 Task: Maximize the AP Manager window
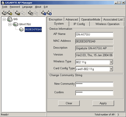pos(119,3)
